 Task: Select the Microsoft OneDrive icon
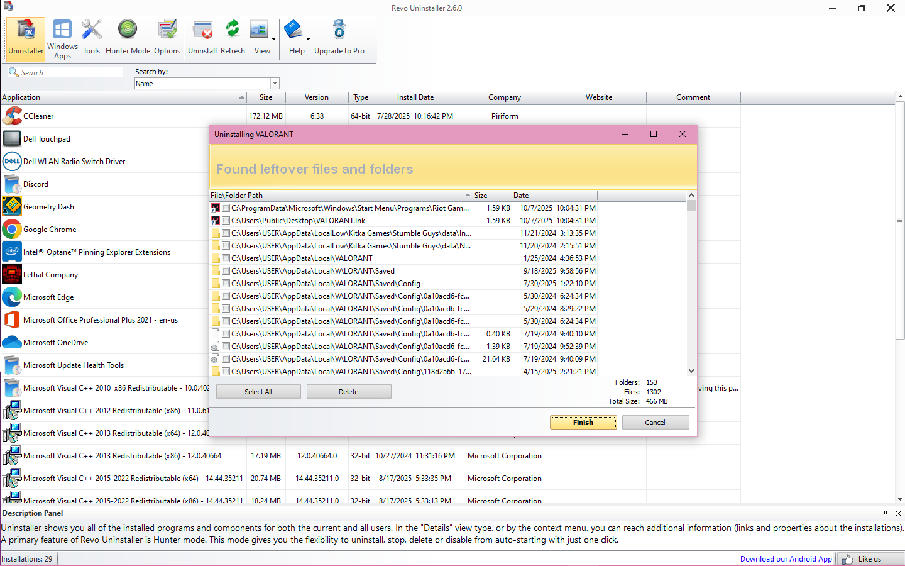pyautogui.click(x=12, y=343)
